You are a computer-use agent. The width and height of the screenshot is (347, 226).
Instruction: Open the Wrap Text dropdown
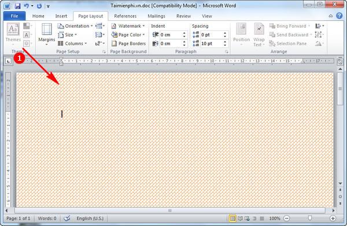(x=259, y=35)
